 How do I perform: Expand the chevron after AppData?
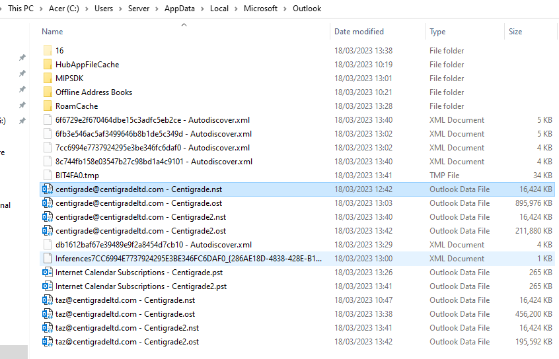pos(202,9)
